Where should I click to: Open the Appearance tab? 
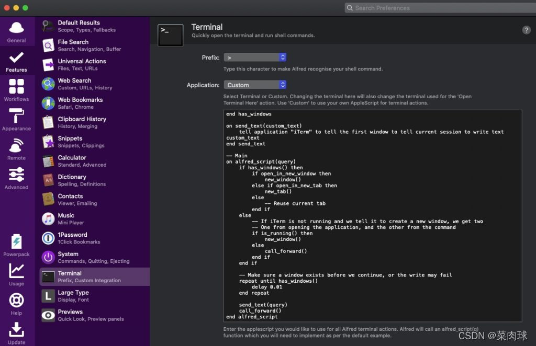pyautogui.click(x=16, y=120)
